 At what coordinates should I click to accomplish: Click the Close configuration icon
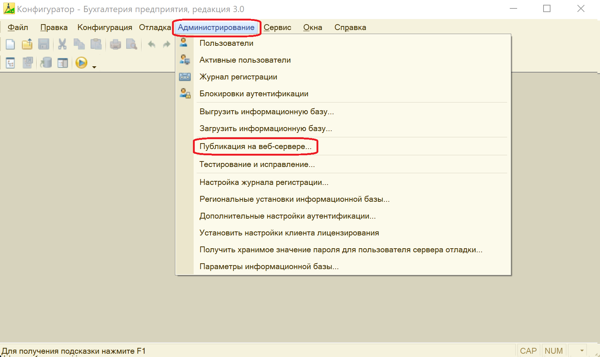click(28, 63)
